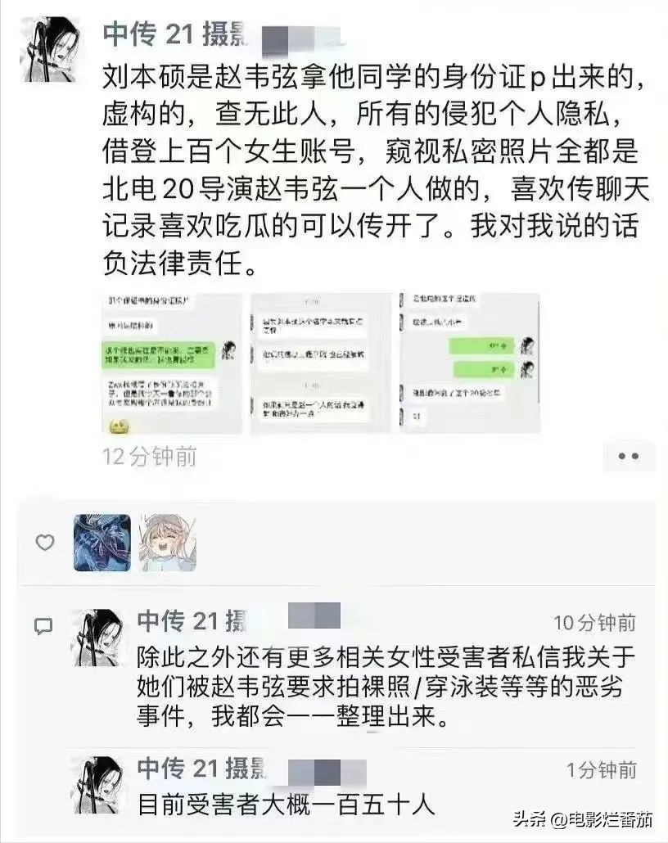Open commenter avatar on 1分钟前 comment
The width and height of the screenshot is (668, 843).
97,785
